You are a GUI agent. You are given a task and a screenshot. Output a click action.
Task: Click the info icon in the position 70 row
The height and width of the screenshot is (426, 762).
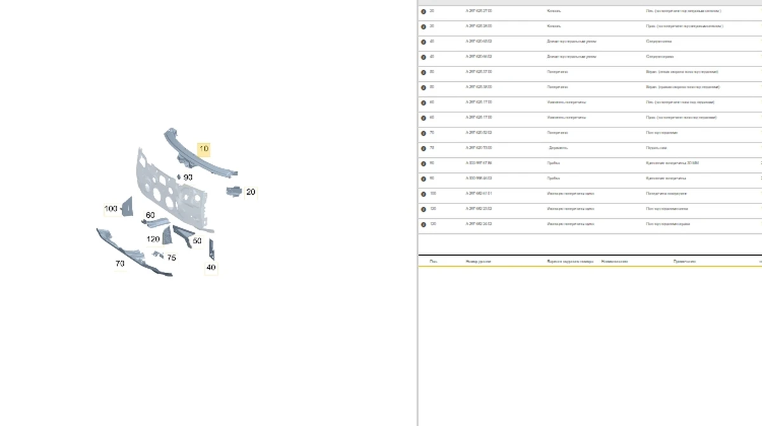pos(424,133)
